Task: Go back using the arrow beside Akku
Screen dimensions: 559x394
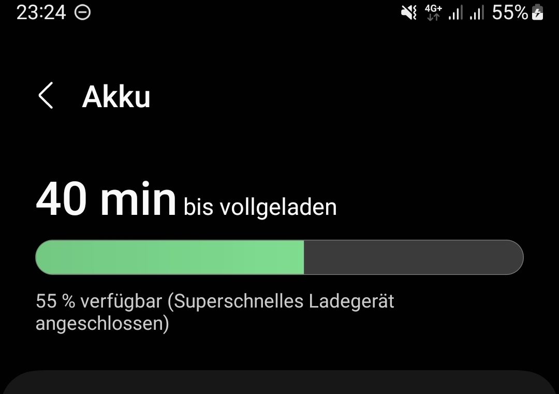Action: pyautogui.click(x=46, y=96)
